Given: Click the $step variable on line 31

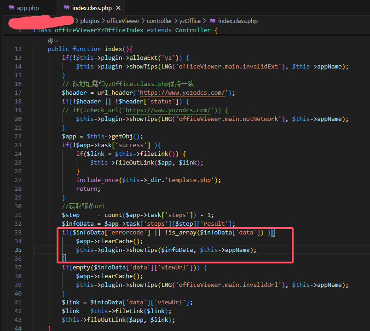Looking at the screenshot, I should (71, 215).
